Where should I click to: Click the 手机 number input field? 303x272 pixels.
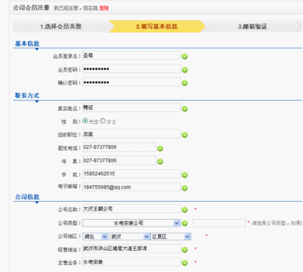[x=132, y=174]
